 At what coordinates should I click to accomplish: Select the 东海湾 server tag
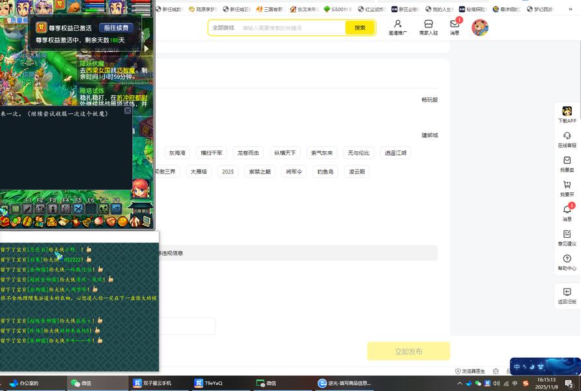[177, 152]
